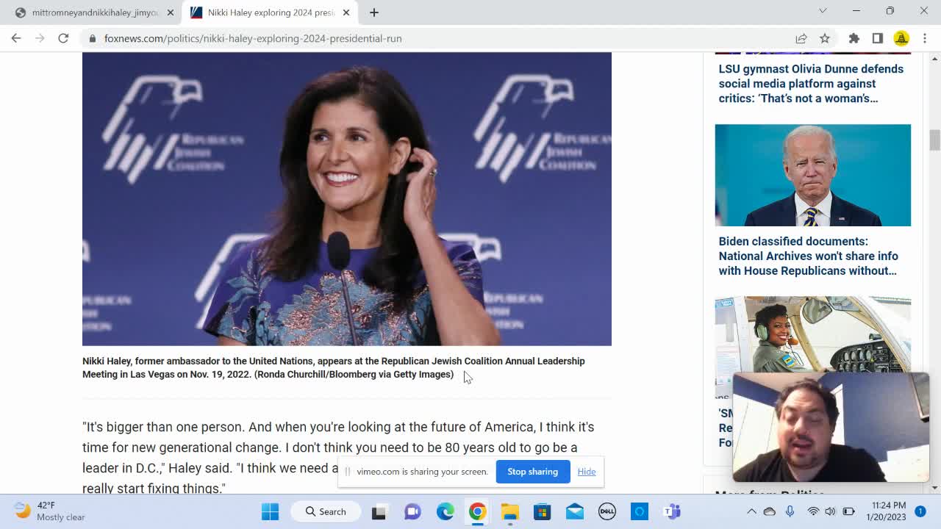Open Microsoft Edge from the taskbar
This screenshot has height=529, width=941.
coord(446,511)
